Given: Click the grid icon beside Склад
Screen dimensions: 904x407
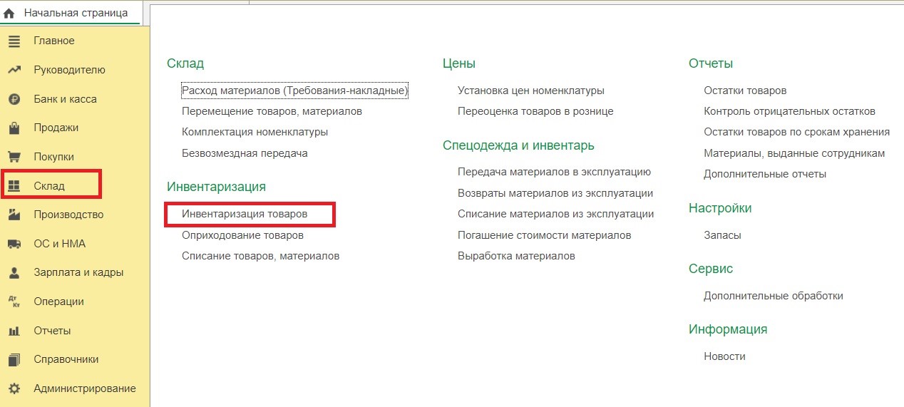Looking at the screenshot, I should (x=14, y=186).
